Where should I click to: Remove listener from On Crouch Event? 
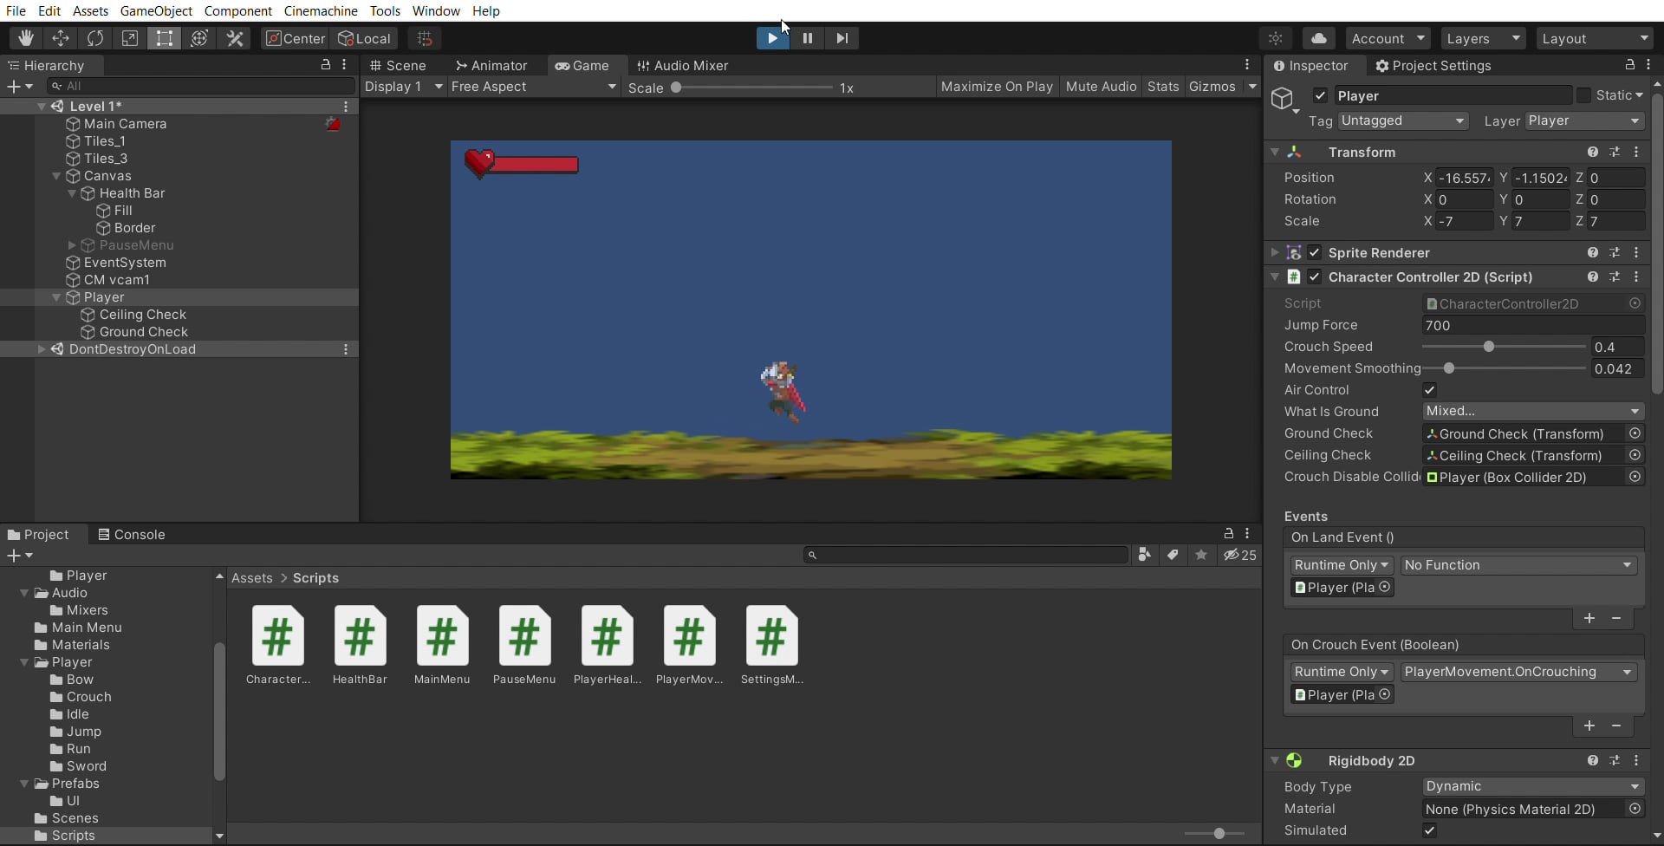click(x=1616, y=726)
